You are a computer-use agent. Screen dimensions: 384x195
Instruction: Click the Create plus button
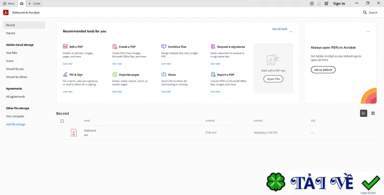(34, 3)
